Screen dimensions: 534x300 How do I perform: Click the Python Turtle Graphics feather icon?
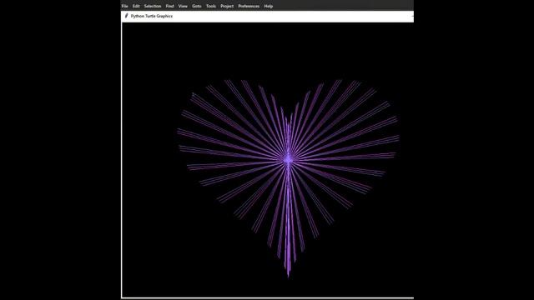[126, 16]
